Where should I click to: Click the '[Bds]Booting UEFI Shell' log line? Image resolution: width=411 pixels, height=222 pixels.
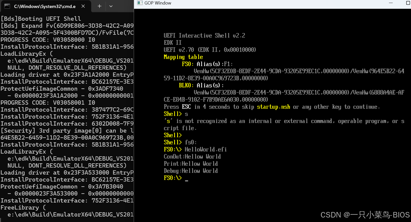click(x=41, y=19)
